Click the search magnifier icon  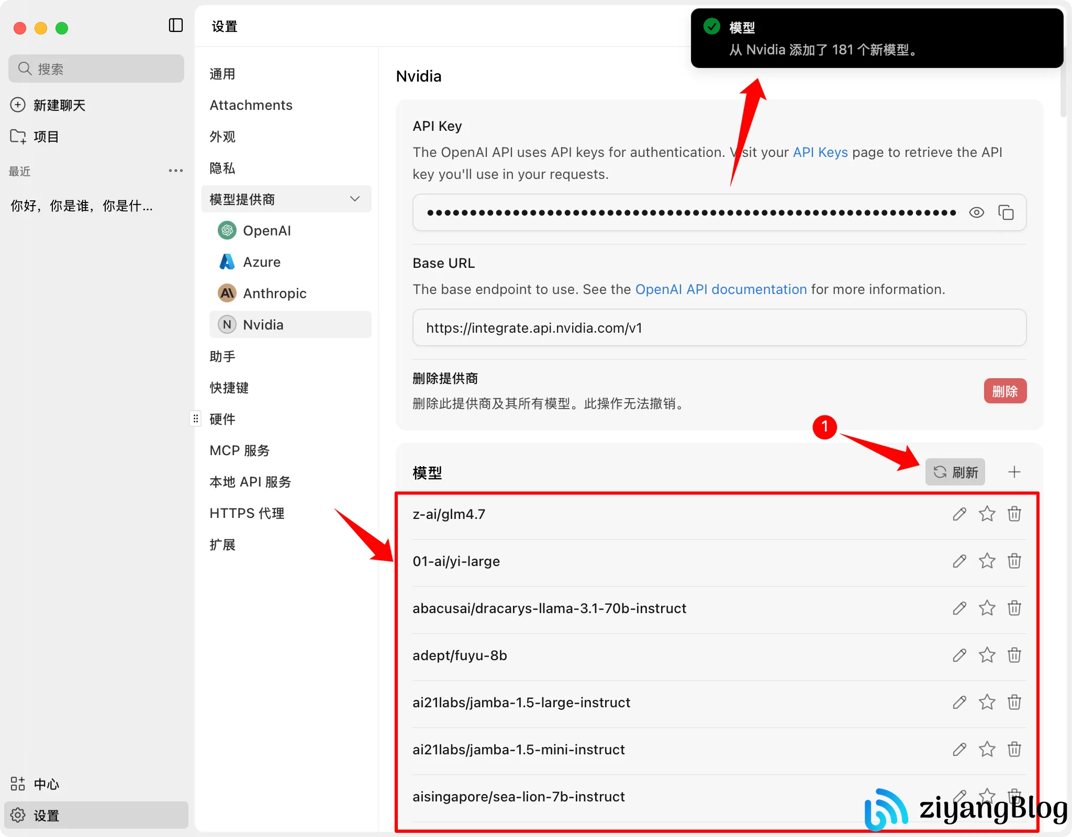pyautogui.click(x=25, y=68)
